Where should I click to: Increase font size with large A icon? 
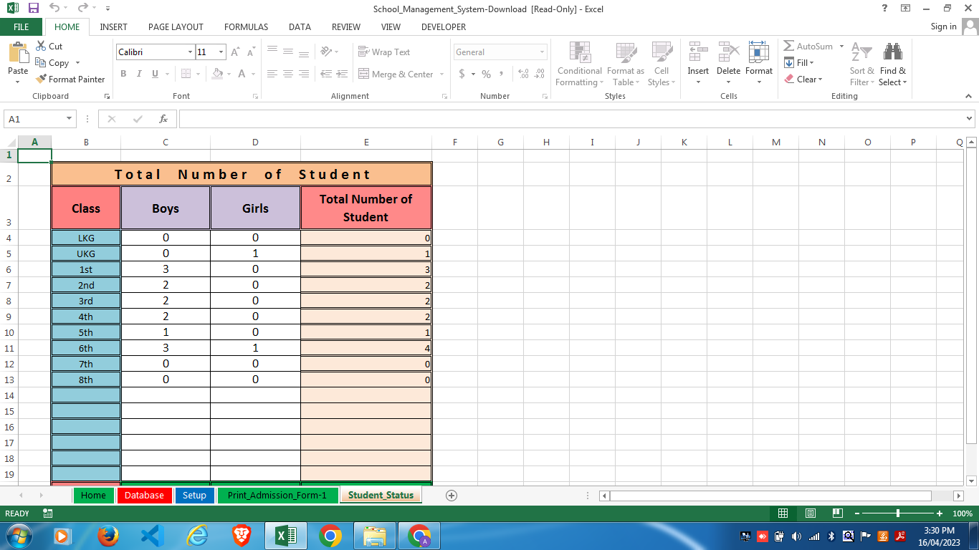tap(235, 52)
